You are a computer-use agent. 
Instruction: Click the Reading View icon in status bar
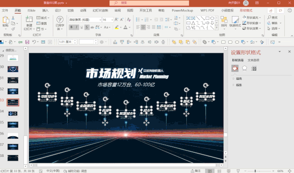tap(229, 171)
